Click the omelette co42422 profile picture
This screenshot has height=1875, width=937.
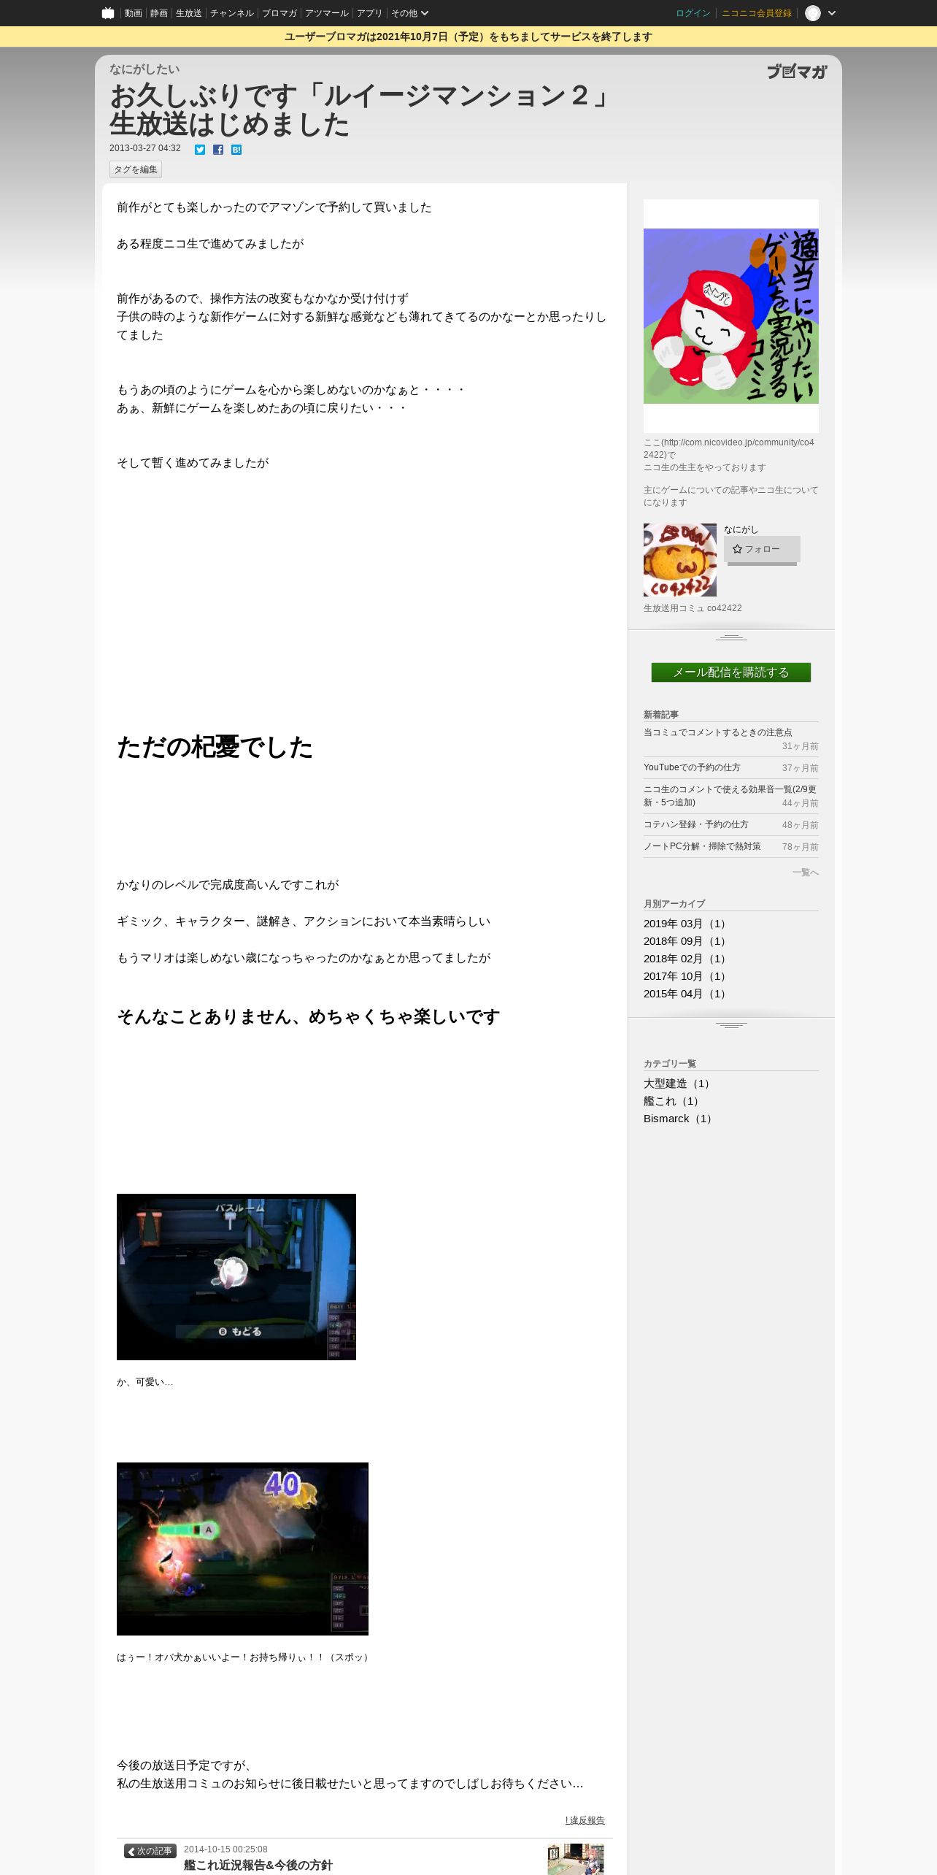pos(680,560)
